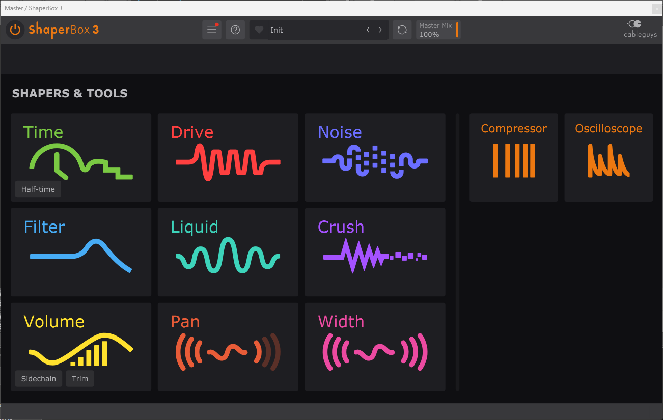Add the Noise shaper
Screen dimensions: 663x420
tap(375, 157)
